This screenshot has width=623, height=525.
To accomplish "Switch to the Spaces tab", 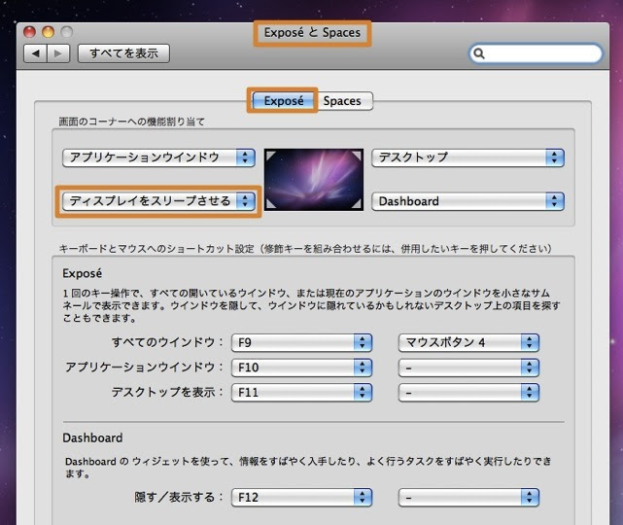I will pos(342,101).
